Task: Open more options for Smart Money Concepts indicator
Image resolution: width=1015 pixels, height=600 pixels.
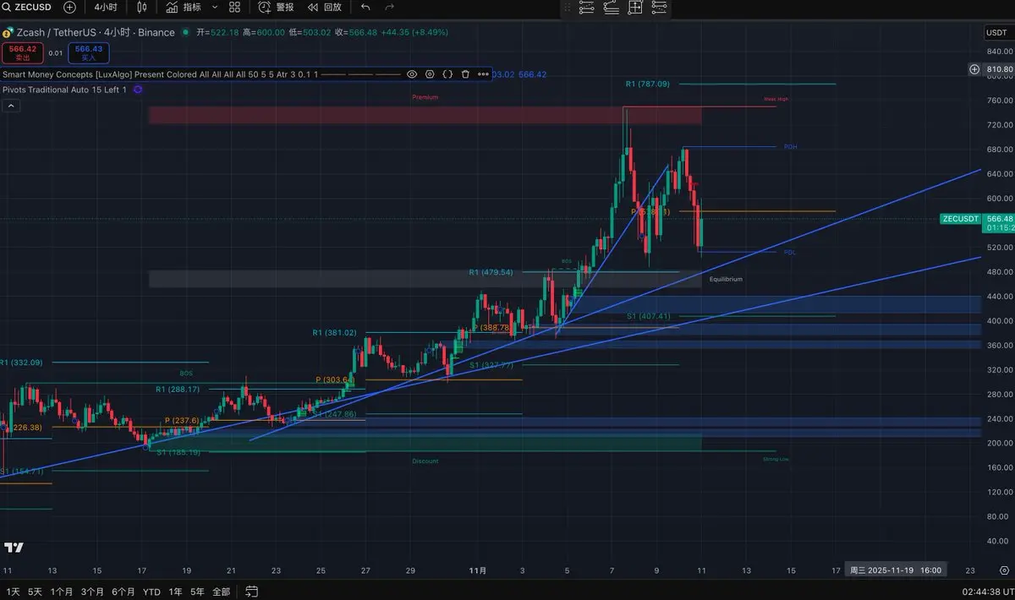Action: (483, 74)
